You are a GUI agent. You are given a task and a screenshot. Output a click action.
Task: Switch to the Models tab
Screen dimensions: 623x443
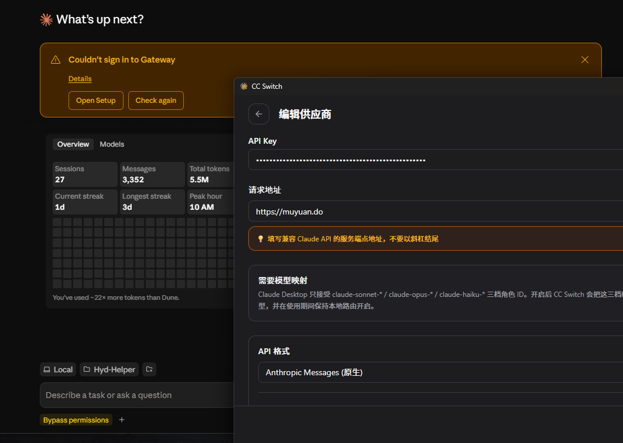pyautogui.click(x=112, y=144)
